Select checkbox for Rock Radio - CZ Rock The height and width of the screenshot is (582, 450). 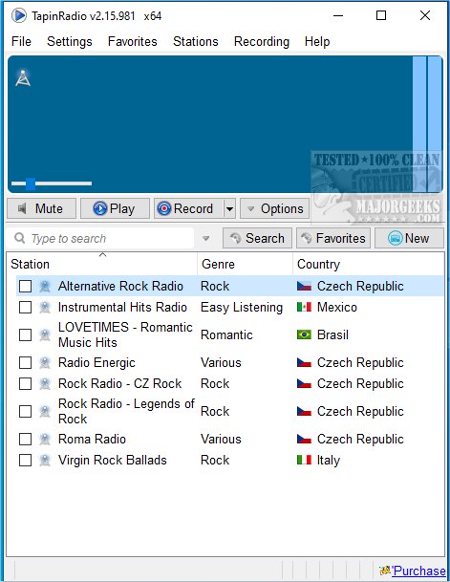tap(25, 383)
